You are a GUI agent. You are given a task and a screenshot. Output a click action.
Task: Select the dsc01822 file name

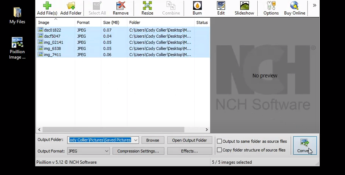[53, 30]
